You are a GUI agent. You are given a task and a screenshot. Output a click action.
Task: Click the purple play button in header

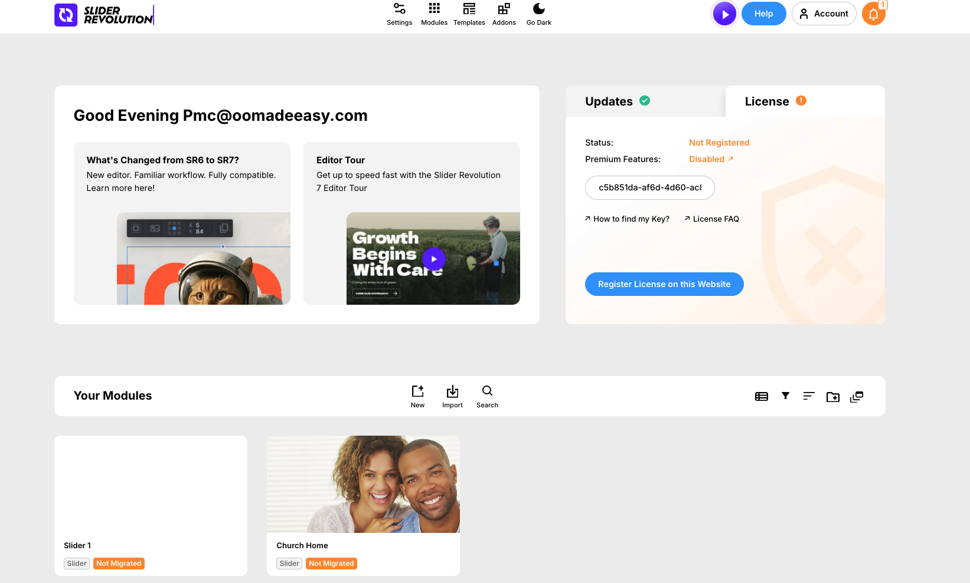724,14
